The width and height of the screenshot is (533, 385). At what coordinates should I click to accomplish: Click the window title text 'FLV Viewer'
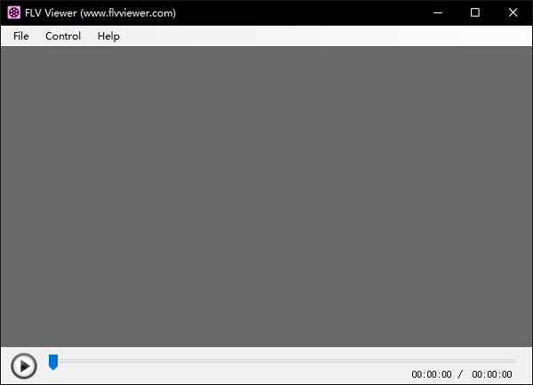[52, 12]
